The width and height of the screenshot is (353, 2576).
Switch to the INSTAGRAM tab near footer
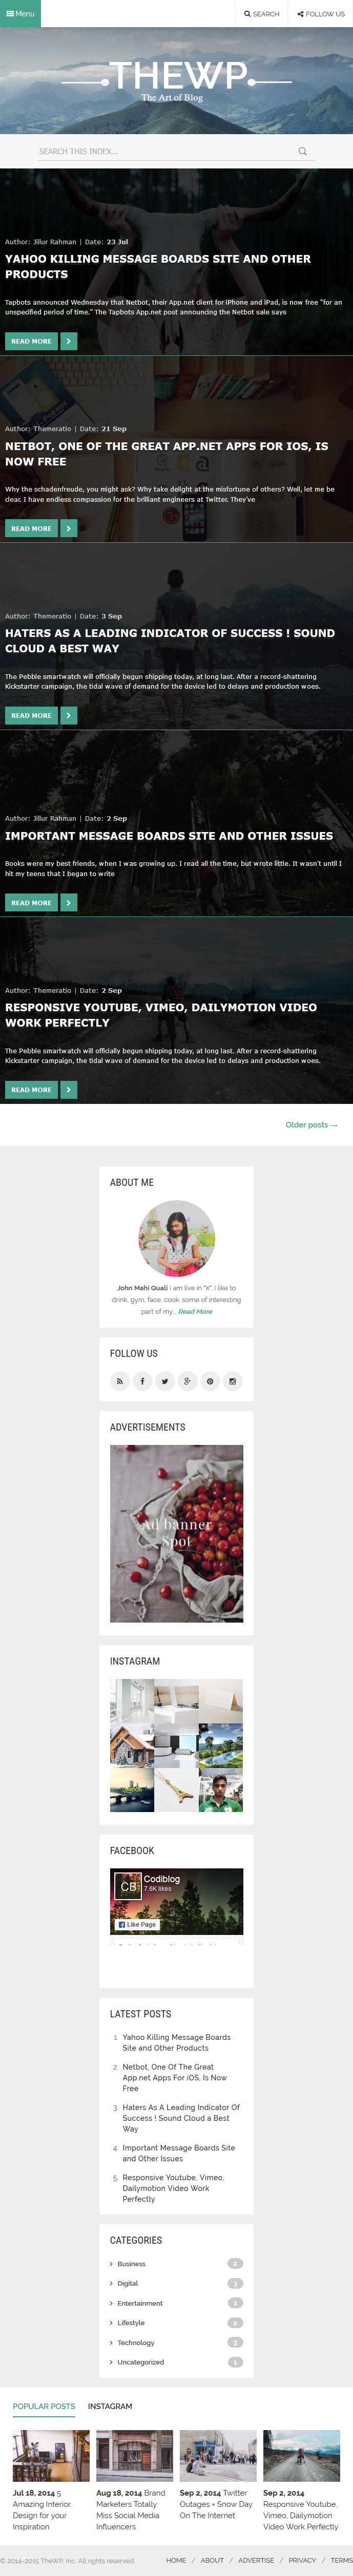(110, 2406)
